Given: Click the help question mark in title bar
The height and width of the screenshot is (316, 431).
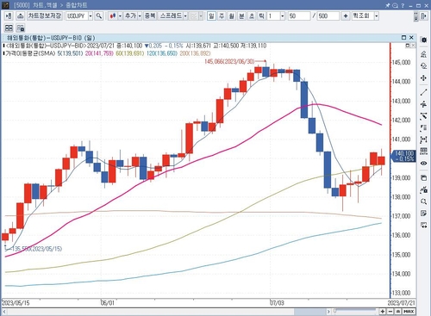Looking at the screenshot, I should (403, 5).
